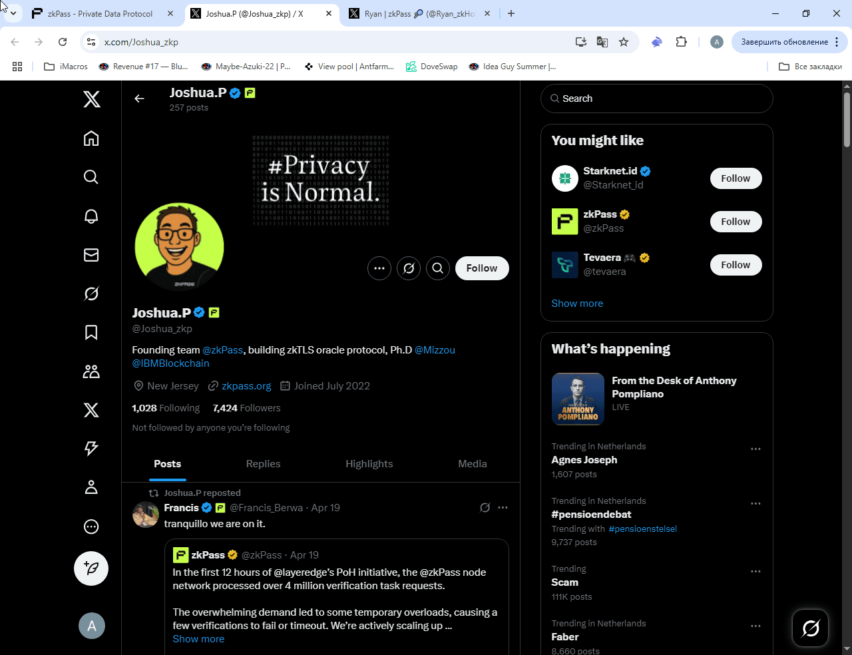The width and height of the screenshot is (852, 655).
Task: Click @Mizzou mention in bio
Action: (x=435, y=350)
